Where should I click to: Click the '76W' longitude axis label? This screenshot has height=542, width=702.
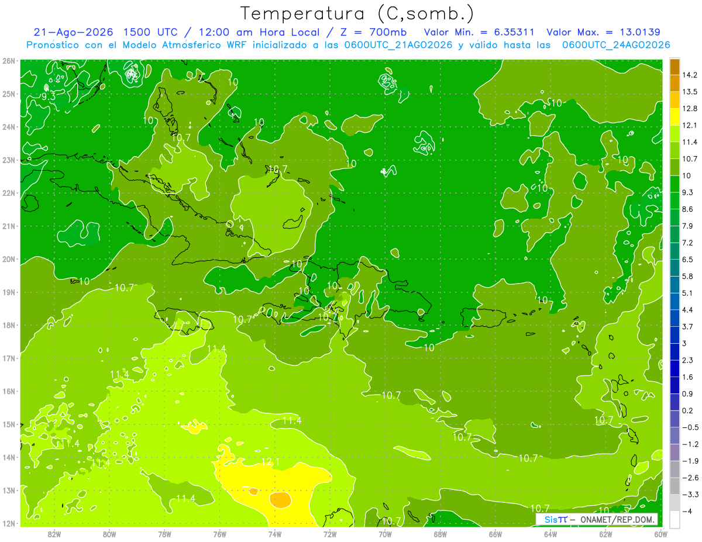pyautogui.click(x=220, y=534)
